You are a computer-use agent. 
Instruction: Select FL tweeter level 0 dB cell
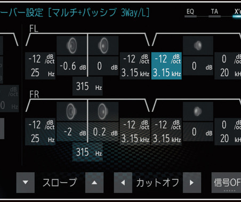pyautogui.click(x=198, y=66)
